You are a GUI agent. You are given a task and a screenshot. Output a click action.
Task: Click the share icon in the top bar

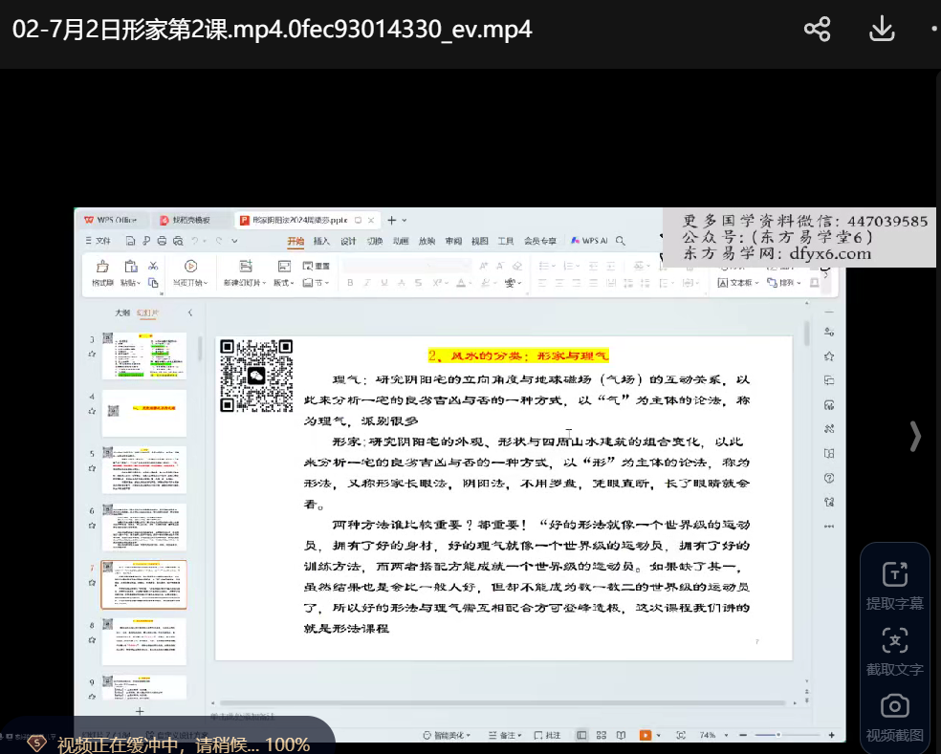coord(817,30)
